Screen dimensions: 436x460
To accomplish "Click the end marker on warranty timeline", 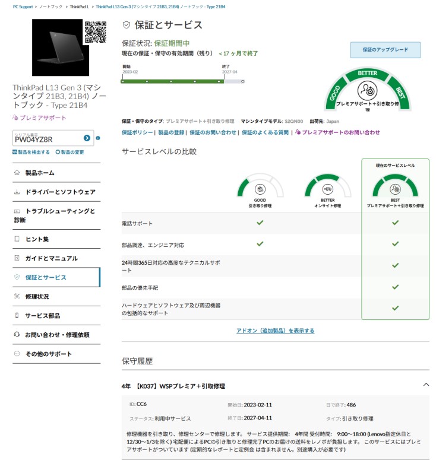I will click(x=225, y=77).
